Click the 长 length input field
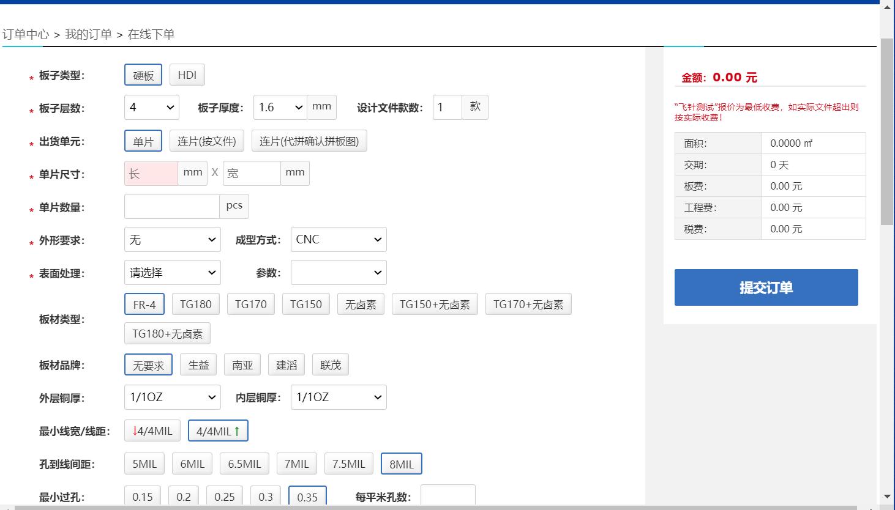The image size is (895, 510). [x=151, y=174]
